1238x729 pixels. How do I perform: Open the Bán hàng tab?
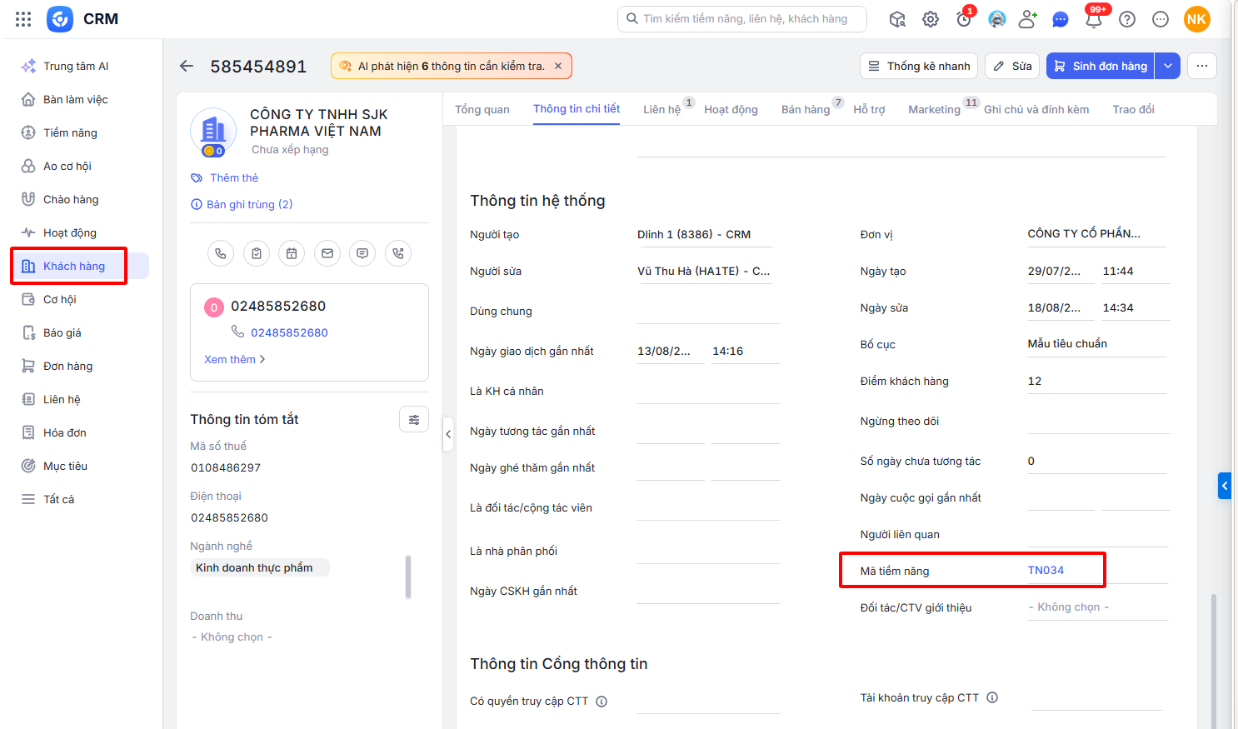coord(806,109)
